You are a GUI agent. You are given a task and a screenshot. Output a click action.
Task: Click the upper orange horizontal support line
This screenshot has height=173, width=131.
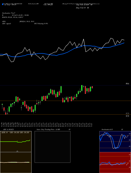65,101
